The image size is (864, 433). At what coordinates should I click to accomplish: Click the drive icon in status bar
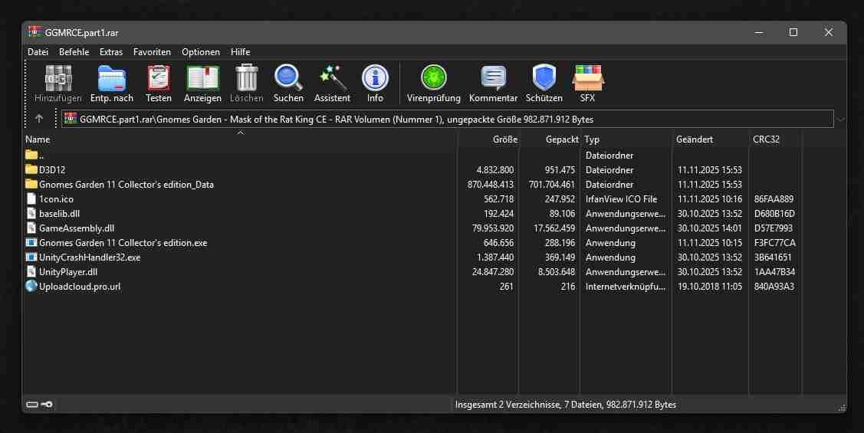point(32,405)
